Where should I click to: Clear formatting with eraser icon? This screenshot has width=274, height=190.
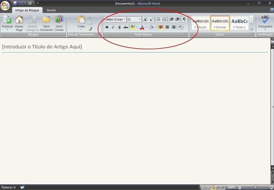[x=181, y=27]
